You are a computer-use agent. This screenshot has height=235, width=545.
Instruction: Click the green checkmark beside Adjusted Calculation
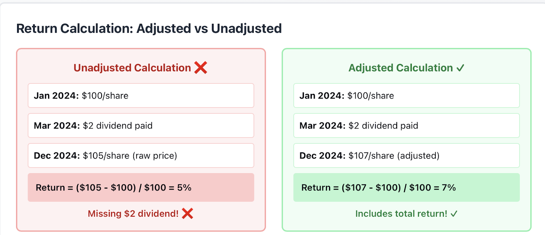tap(460, 68)
